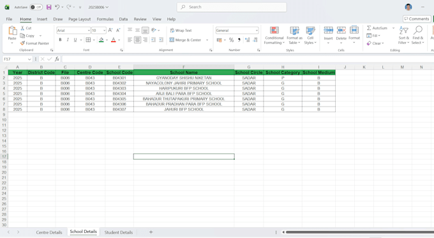Select cell GYANODAY SHISHU NIKETAN
Screen dimensions: 434x238
click(x=184, y=78)
